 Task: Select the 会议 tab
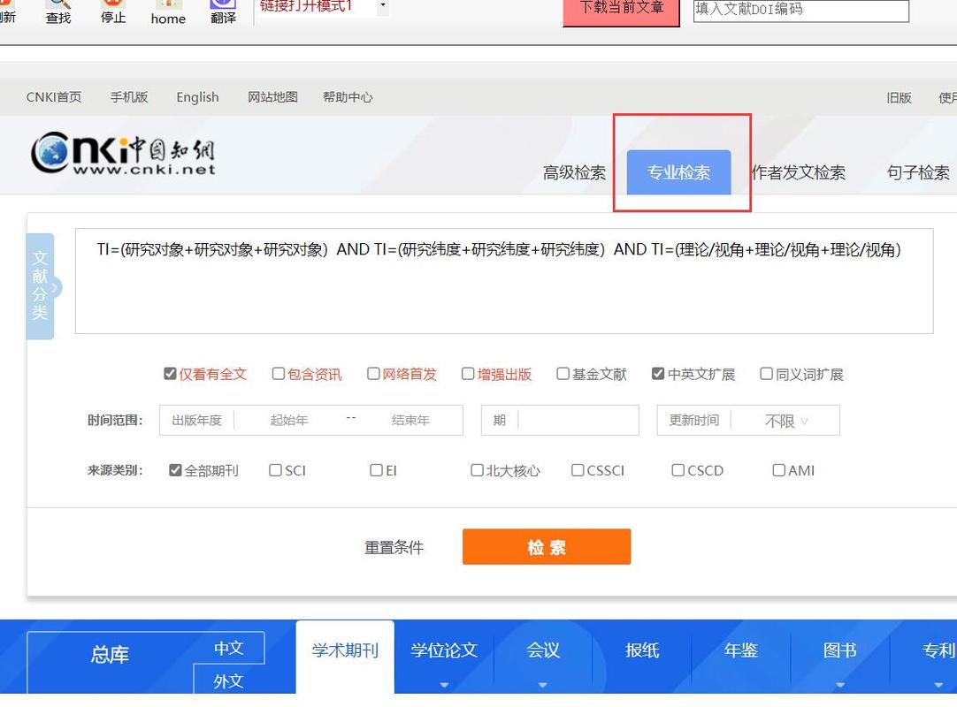click(x=542, y=650)
